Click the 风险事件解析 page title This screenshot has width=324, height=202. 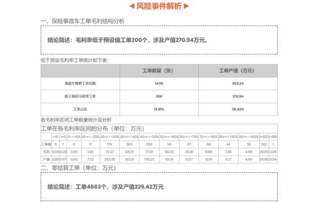(x=159, y=6)
